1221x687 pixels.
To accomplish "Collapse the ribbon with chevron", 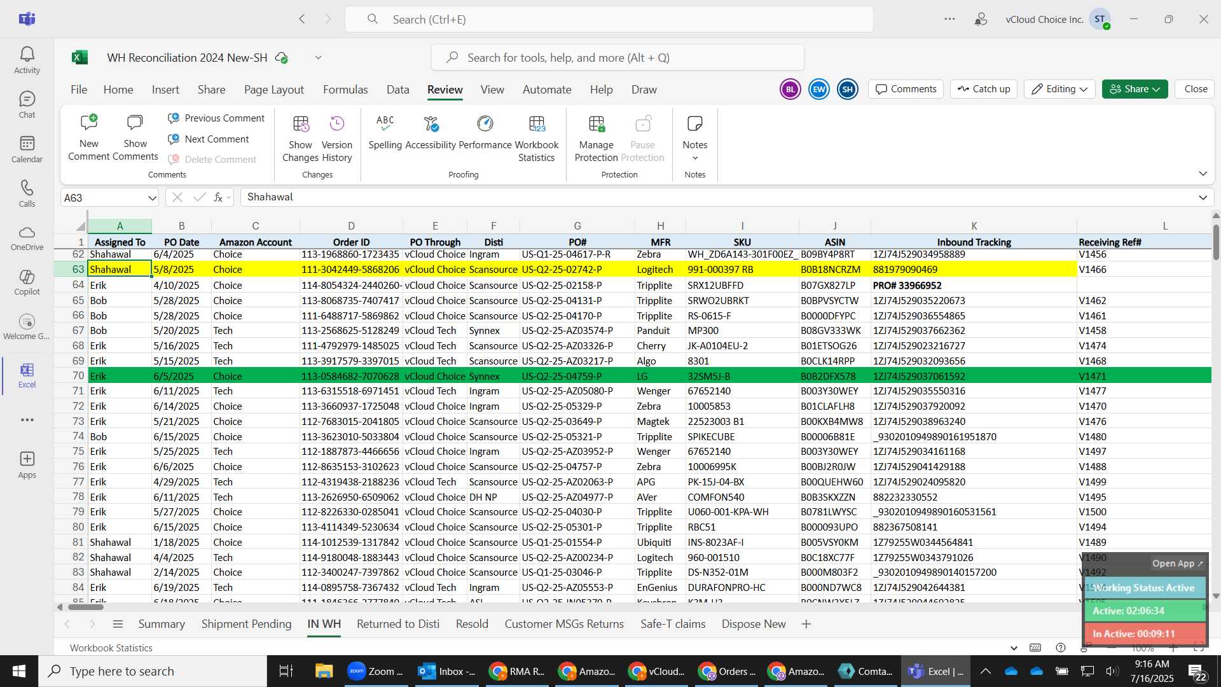I will point(1203,174).
